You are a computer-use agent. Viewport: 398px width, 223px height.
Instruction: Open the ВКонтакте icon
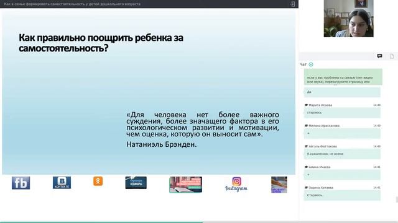(x=62, y=183)
